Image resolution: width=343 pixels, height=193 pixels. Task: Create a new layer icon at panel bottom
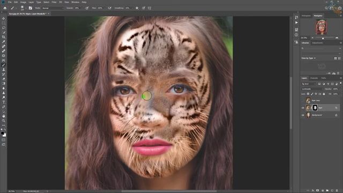[x=332, y=191]
